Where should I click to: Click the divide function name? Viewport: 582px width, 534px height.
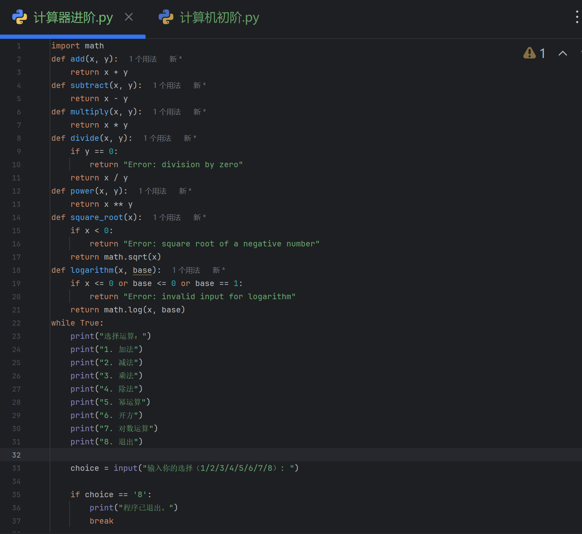(x=85, y=138)
